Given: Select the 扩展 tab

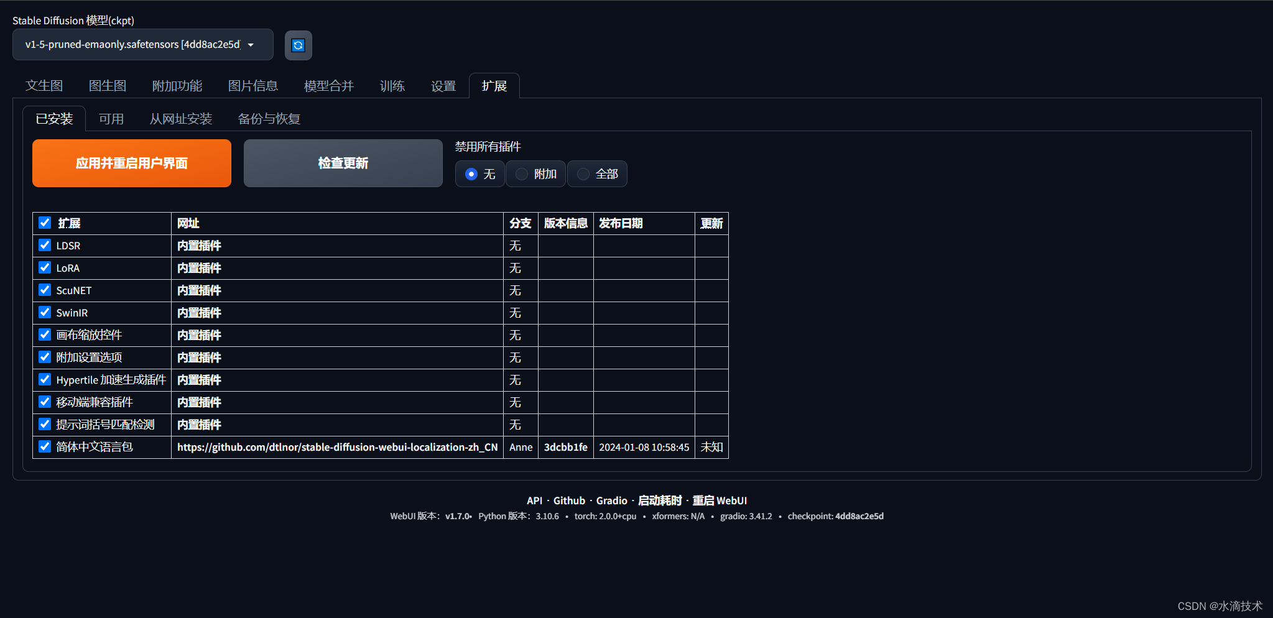Looking at the screenshot, I should [494, 86].
